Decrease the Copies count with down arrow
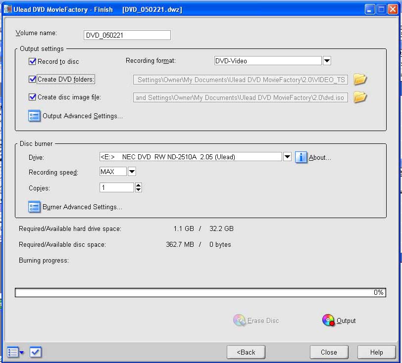Image resolution: width=402 pixels, height=363 pixels. [139, 190]
